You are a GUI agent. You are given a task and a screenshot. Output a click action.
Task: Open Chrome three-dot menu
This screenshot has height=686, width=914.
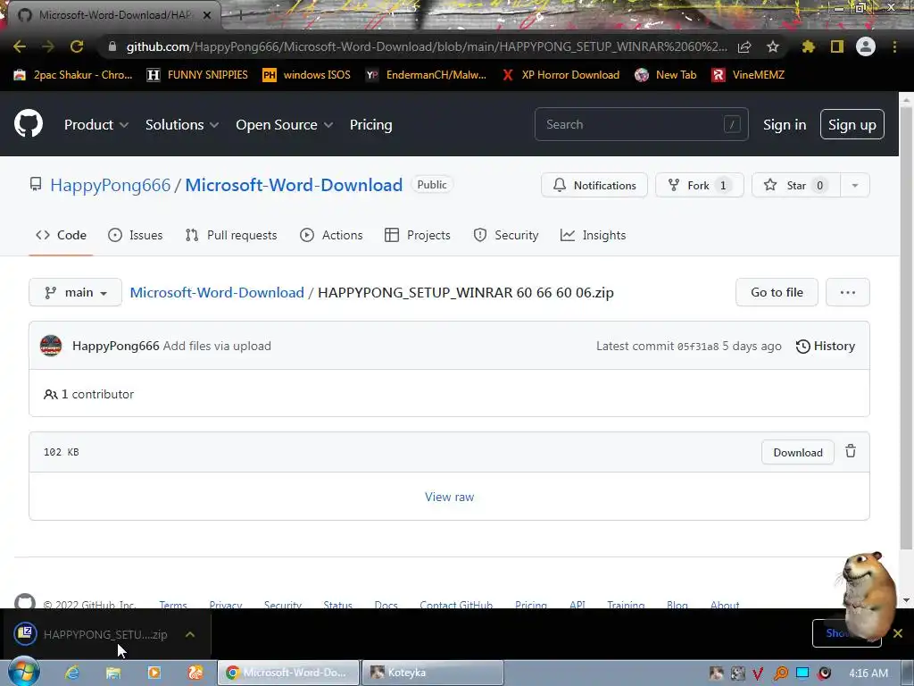[894, 46]
